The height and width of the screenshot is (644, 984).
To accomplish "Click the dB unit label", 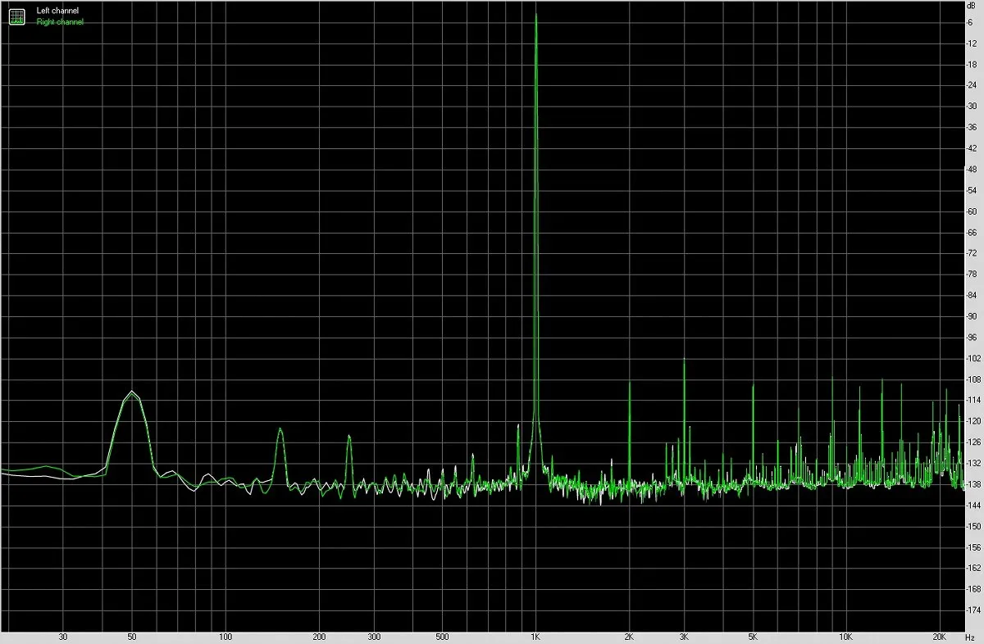I will click(x=971, y=7).
